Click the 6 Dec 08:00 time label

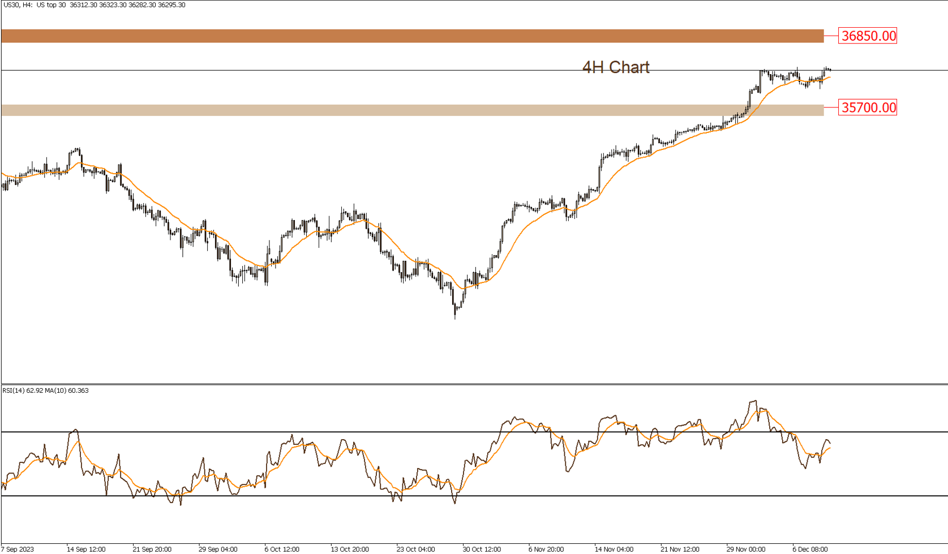point(810,549)
